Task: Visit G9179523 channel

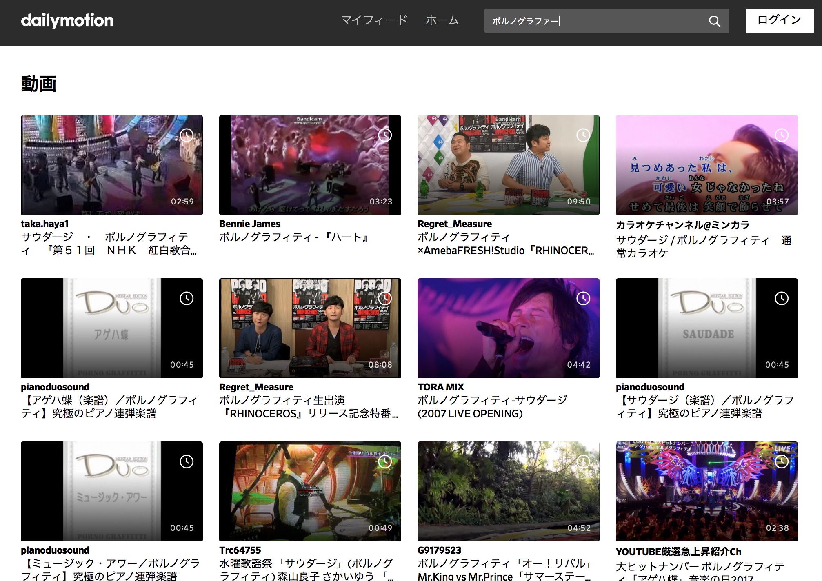Action: 439,550
